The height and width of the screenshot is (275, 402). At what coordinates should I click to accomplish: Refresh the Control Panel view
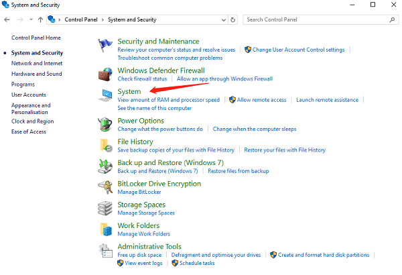click(232, 19)
